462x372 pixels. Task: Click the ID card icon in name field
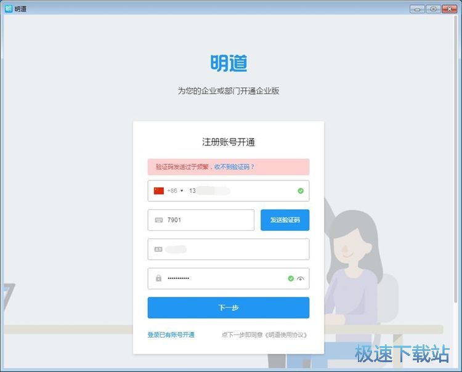click(x=158, y=249)
